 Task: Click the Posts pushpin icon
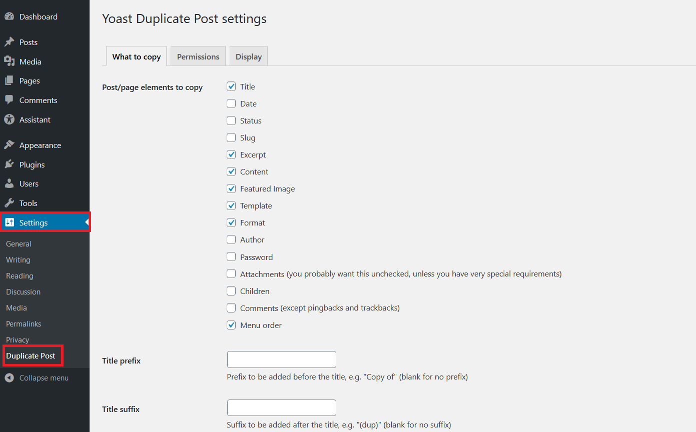point(9,42)
